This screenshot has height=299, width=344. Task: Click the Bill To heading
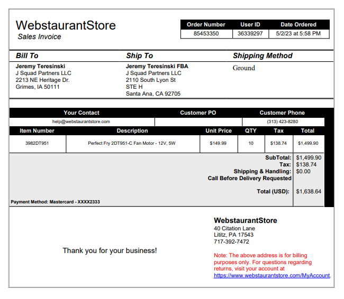point(27,55)
